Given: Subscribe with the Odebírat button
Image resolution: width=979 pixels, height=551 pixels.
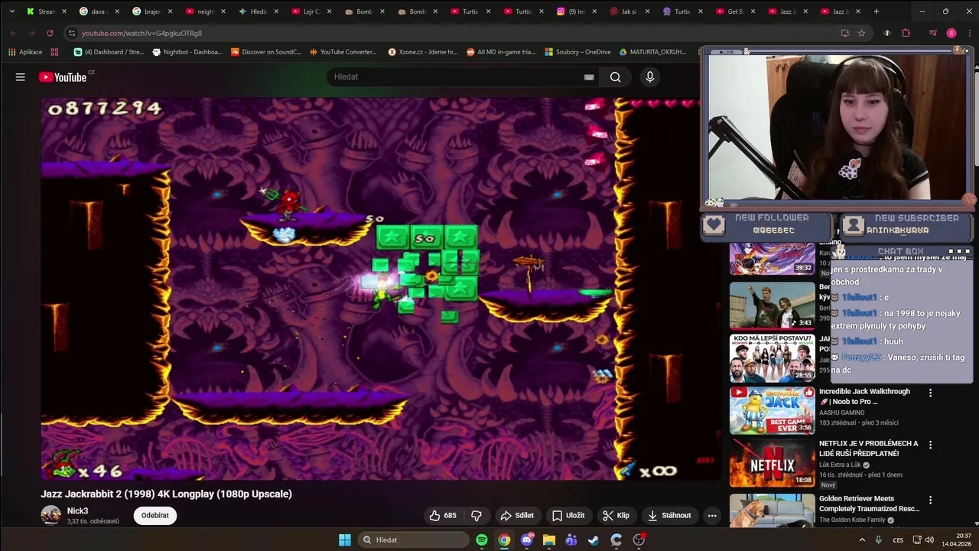Looking at the screenshot, I should pyautogui.click(x=155, y=515).
